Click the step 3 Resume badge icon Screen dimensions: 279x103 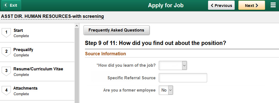[6, 71]
